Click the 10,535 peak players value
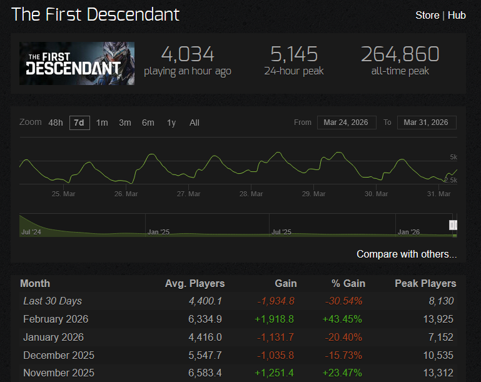 pyautogui.click(x=438, y=355)
